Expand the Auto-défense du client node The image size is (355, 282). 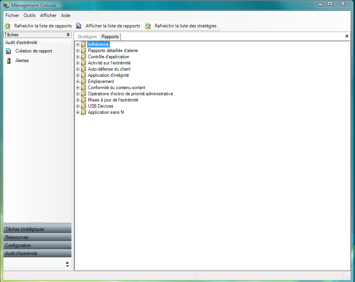78,69
